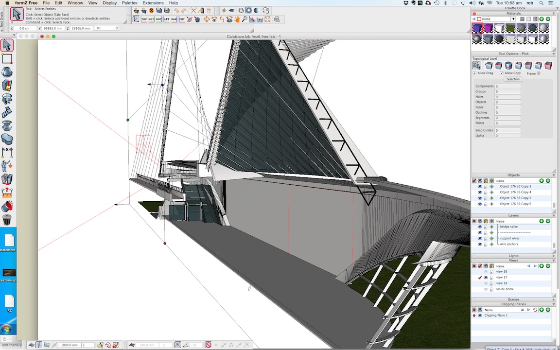
Task: Click the Undo arrow icon
Action: [x=176, y=10]
